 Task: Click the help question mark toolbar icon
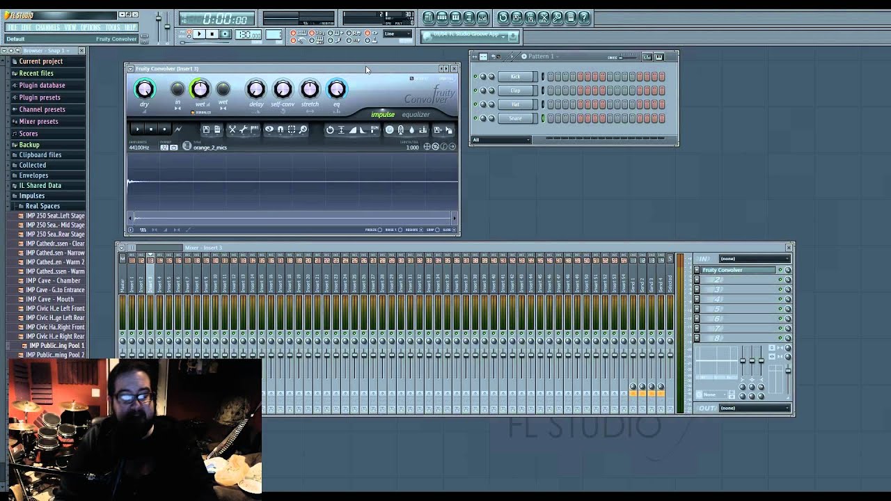tap(584, 17)
